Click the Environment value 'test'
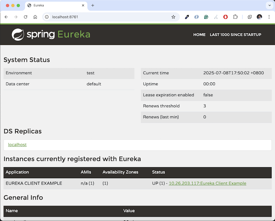Screen dimensions: 275x221 [90, 73]
